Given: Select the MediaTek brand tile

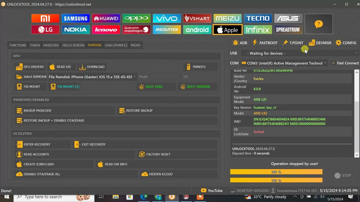Looking at the screenshot, I should pos(167,29).
